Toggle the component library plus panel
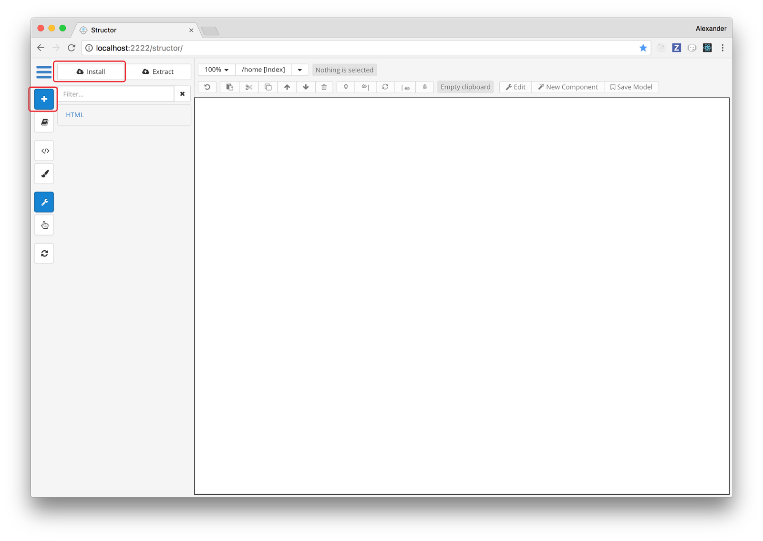763x541 pixels. [x=43, y=99]
